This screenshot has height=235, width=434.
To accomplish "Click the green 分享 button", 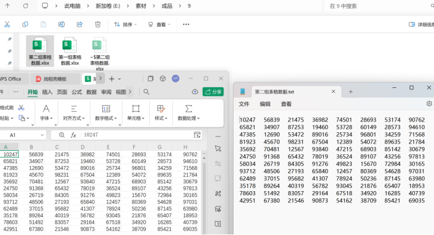I will (213, 91).
